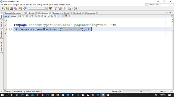Open the Profile Project dropdown arrow
The height and width of the screenshot is (97, 174).
[78, 8]
